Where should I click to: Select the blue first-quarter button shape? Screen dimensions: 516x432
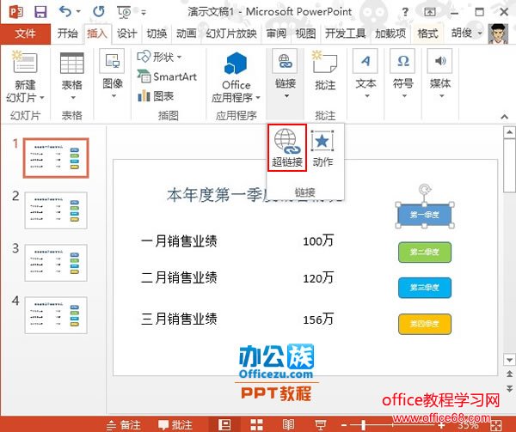(x=425, y=215)
